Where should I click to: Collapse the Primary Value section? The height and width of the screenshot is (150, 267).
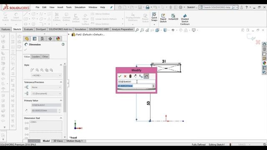click(61, 100)
